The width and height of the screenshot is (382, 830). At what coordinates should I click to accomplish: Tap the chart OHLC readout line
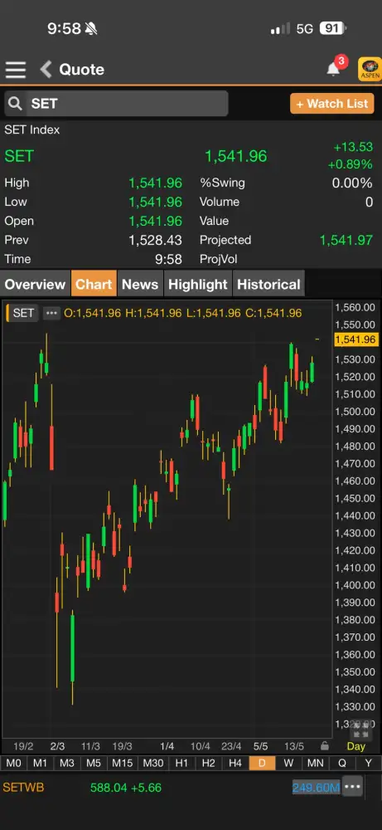[x=183, y=313]
